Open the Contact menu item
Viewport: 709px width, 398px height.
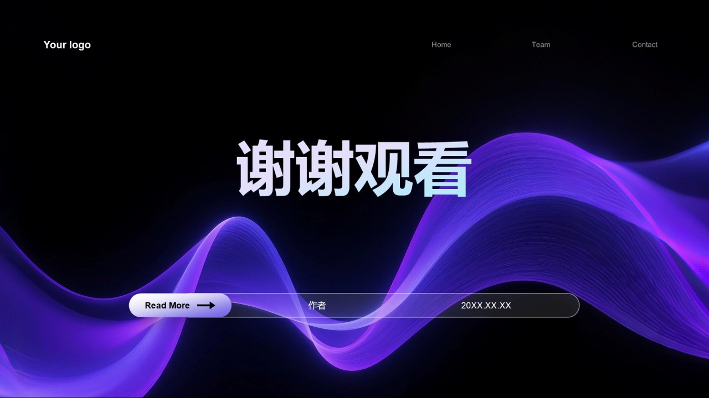(x=645, y=45)
